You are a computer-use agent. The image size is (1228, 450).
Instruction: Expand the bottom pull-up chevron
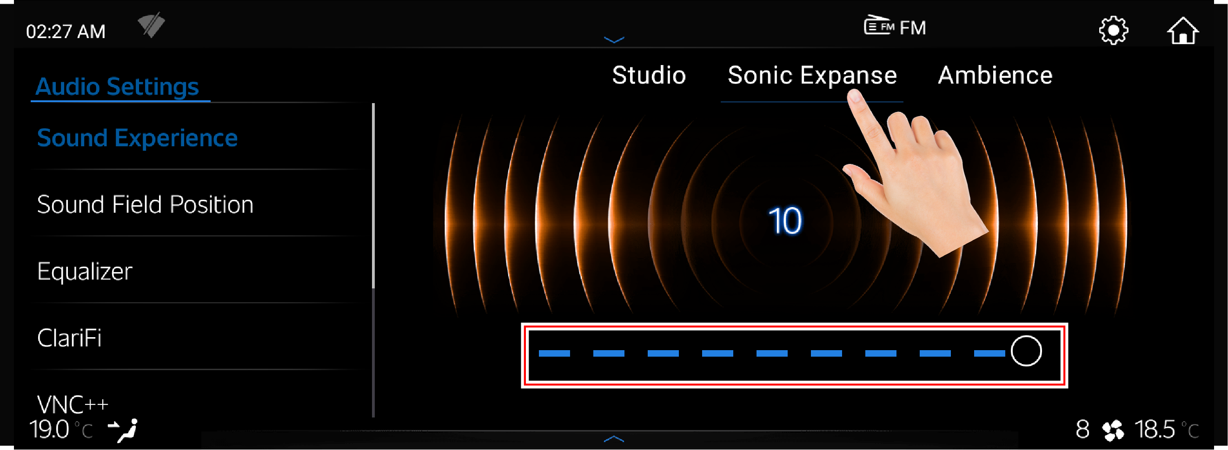(x=613, y=438)
